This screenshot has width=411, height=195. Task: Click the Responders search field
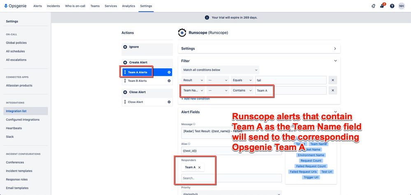click(232, 178)
